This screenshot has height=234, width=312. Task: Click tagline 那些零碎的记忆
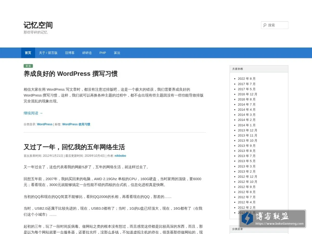36,32
